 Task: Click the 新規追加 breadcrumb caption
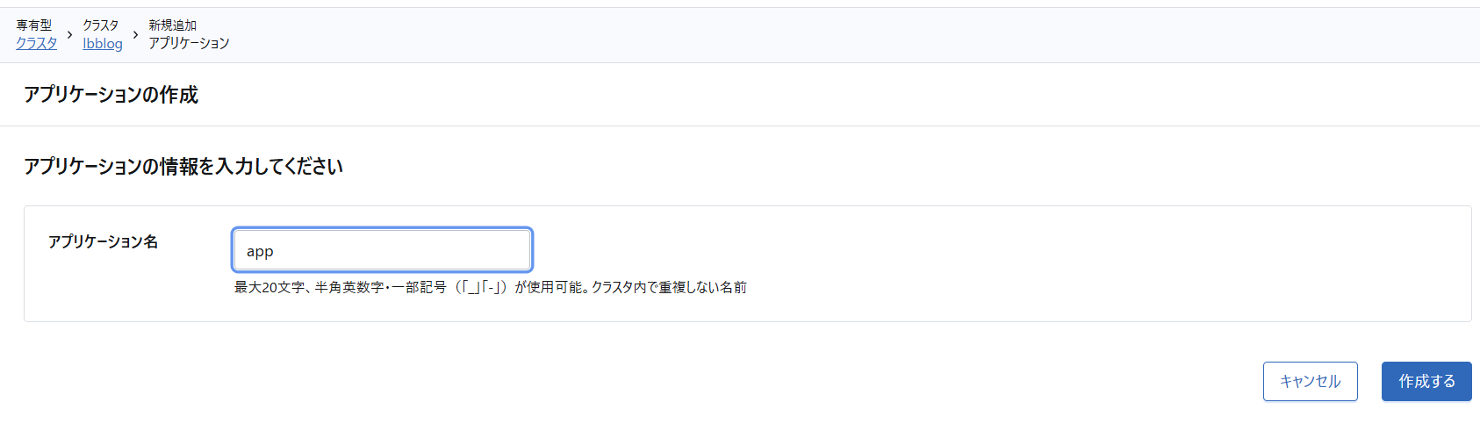coord(172,25)
